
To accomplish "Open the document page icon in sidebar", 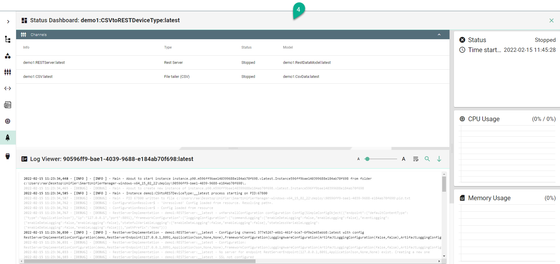I will 8,105.
